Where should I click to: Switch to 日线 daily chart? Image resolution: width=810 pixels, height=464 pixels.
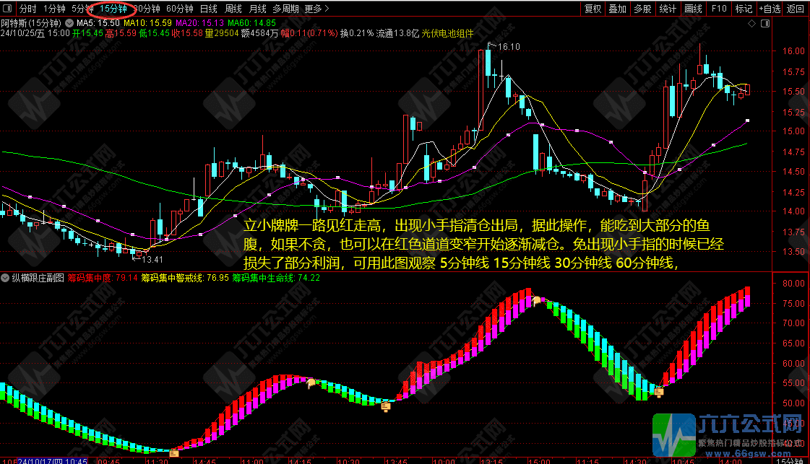209,9
